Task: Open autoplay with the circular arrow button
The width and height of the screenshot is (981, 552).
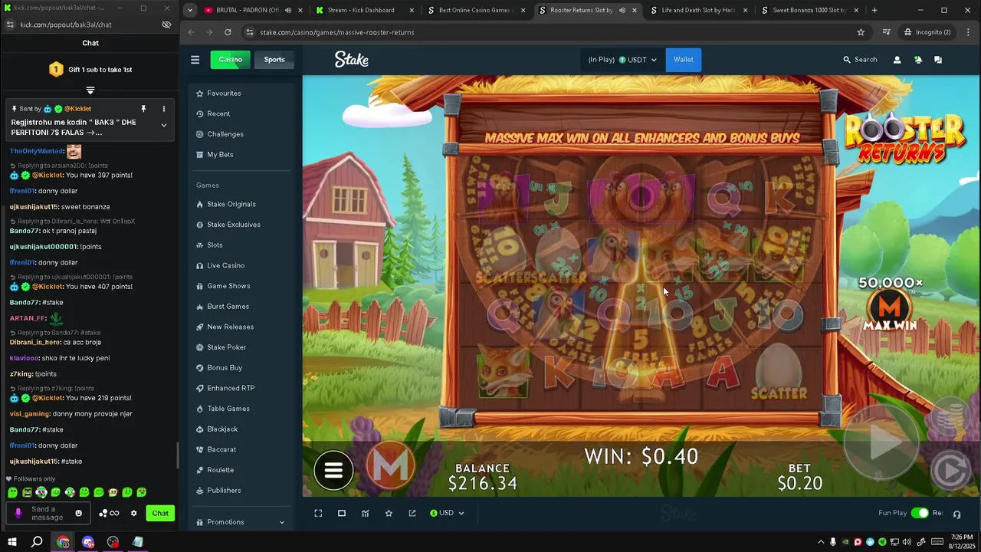Action: [x=950, y=471]
